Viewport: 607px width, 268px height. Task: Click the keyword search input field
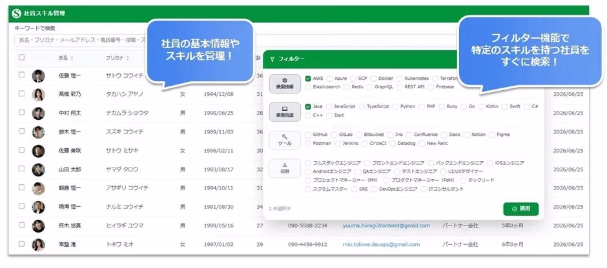point(236,40)
